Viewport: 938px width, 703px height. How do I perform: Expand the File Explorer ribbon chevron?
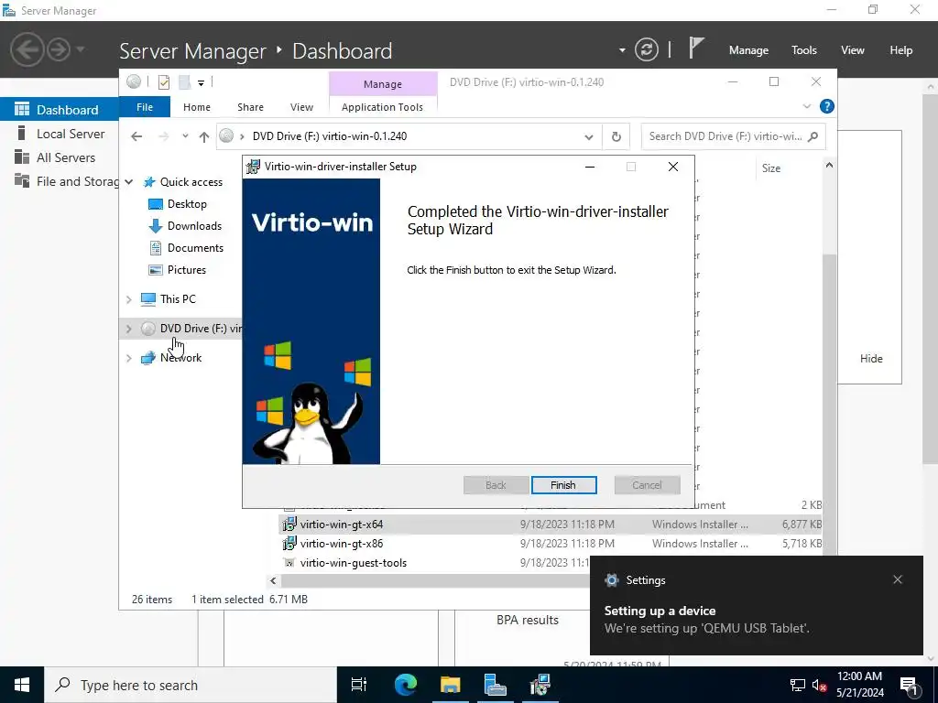(806, 106)
